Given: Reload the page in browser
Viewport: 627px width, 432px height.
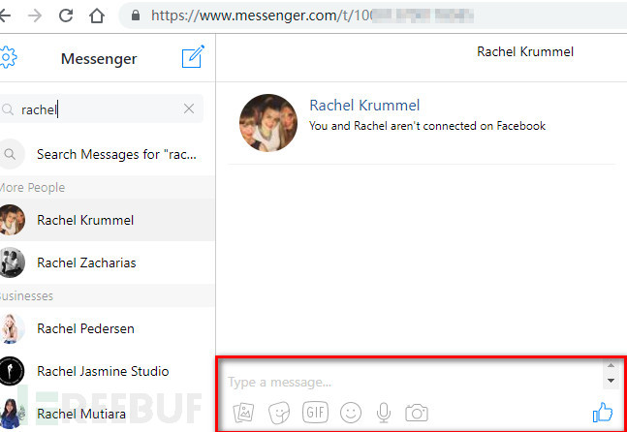Looking at the screenshot, I should [x=66, y=15].
